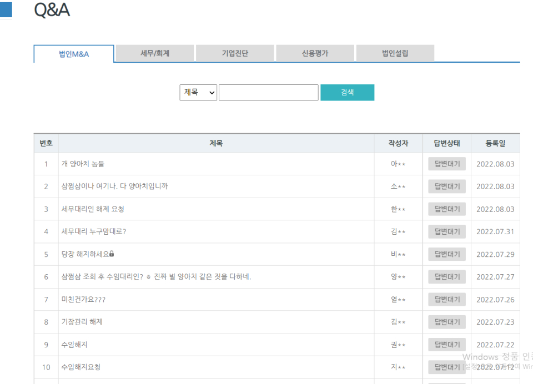This screenshot has width=533, height=384.
Task: Click 답변대기 status in 기장관리 해제 row
Action: tap(447, 322)
